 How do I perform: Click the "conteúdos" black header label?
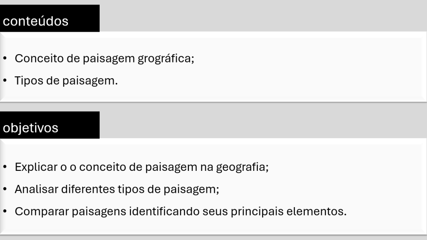tap(36, 21)
